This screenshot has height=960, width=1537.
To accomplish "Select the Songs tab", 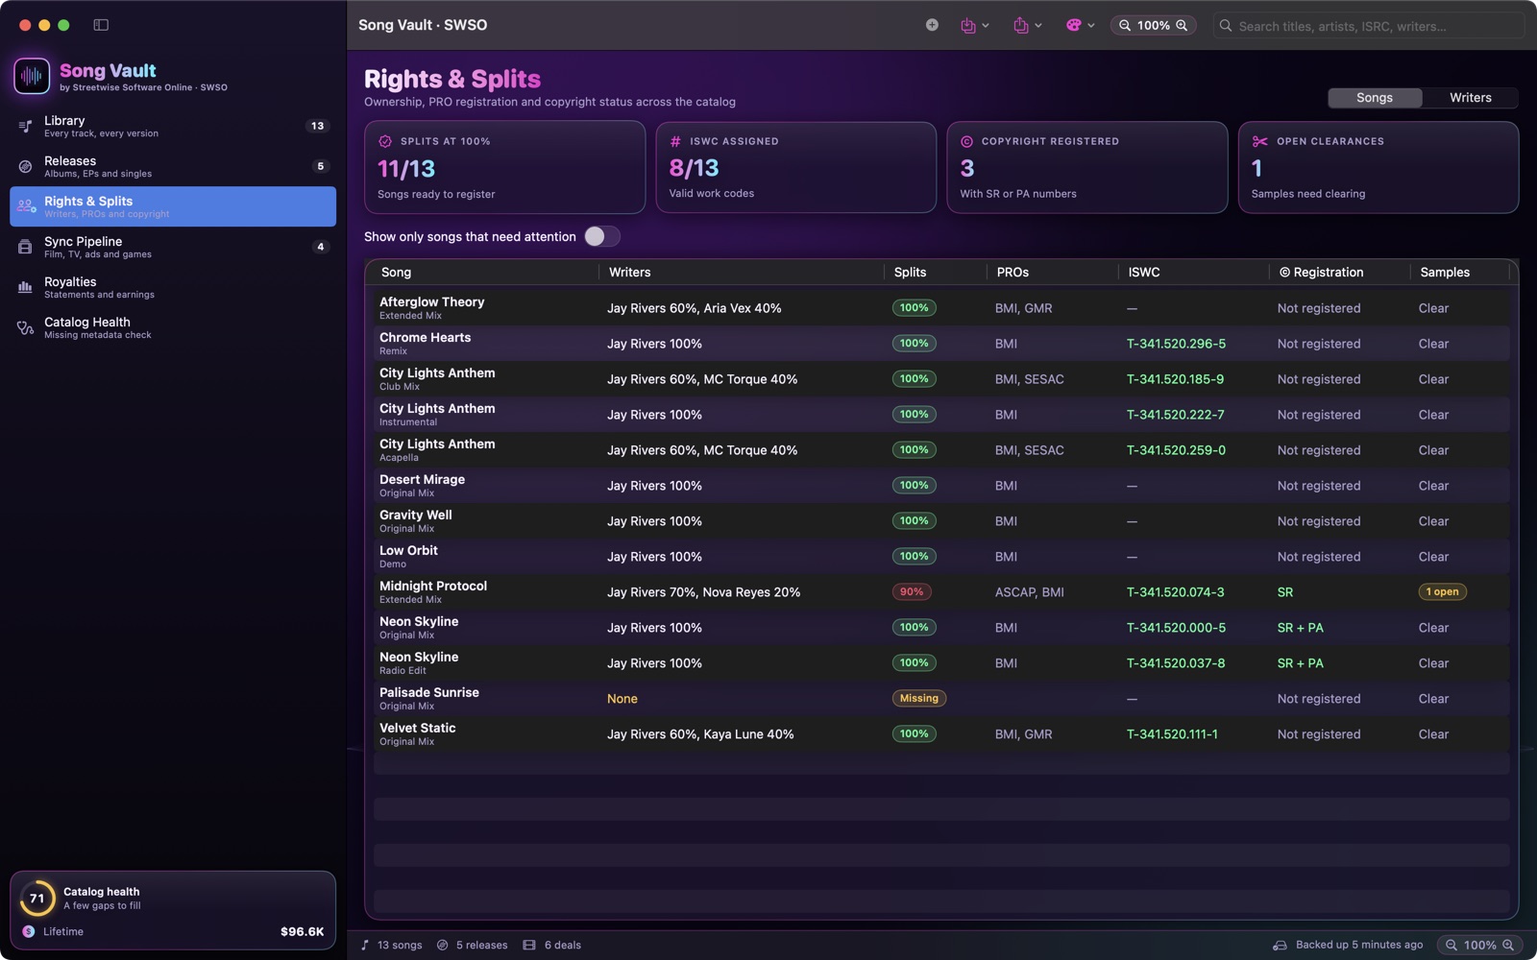I will click(1375, 98).
